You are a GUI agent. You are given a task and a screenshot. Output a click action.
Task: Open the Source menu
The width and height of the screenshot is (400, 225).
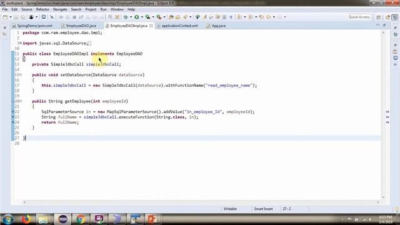tap(27, 9)
